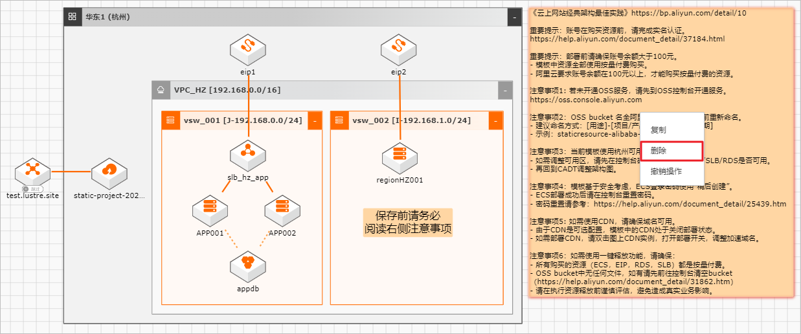Click the test.lustre.site label
The image size is (801, 334).
pyautogui.click(x=32, y=195)
